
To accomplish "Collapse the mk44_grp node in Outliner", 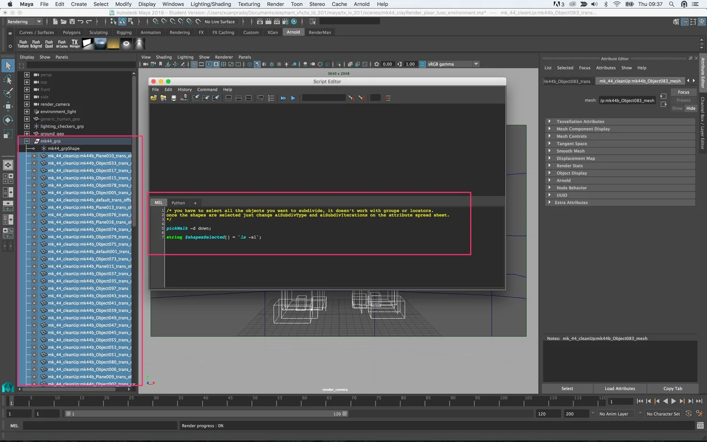I will coord(27,141).
